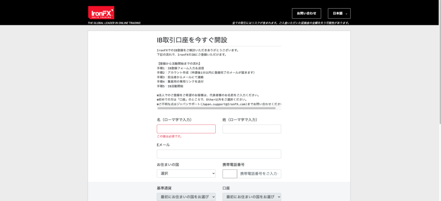The image size is (441, 201).
Task: Click the Eメール field label
Action: (163, 145)
